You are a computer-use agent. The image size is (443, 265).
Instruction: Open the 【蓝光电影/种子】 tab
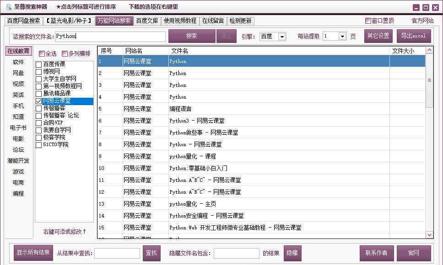[69, 21]
